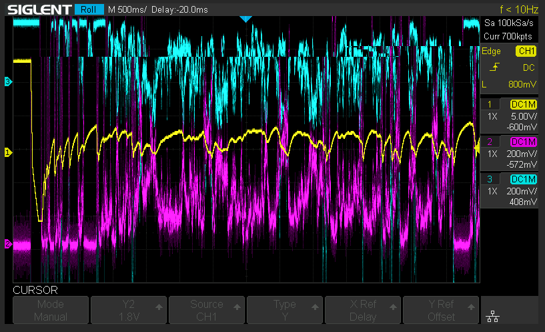Click the Curr 700kpts memory depth text

[x=508, y=37]
